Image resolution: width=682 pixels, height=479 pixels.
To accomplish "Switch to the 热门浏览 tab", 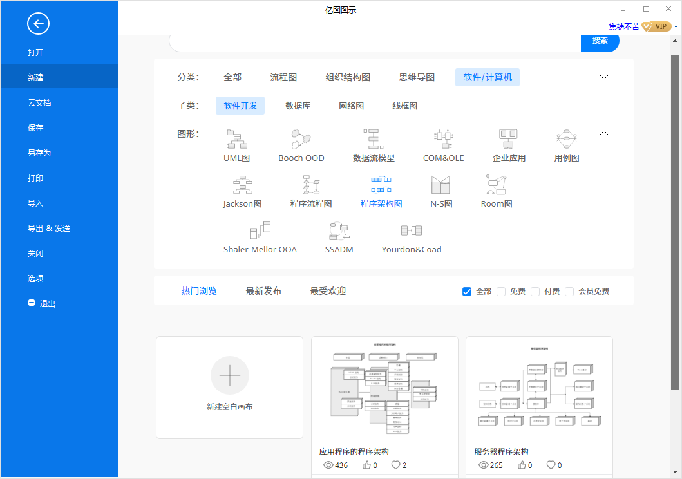I will click(x=199, y=291).
